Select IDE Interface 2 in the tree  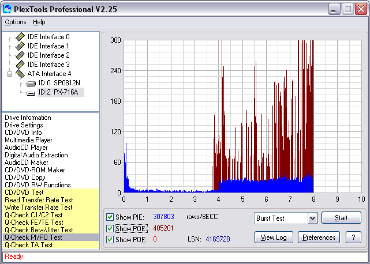pos(48,55)
